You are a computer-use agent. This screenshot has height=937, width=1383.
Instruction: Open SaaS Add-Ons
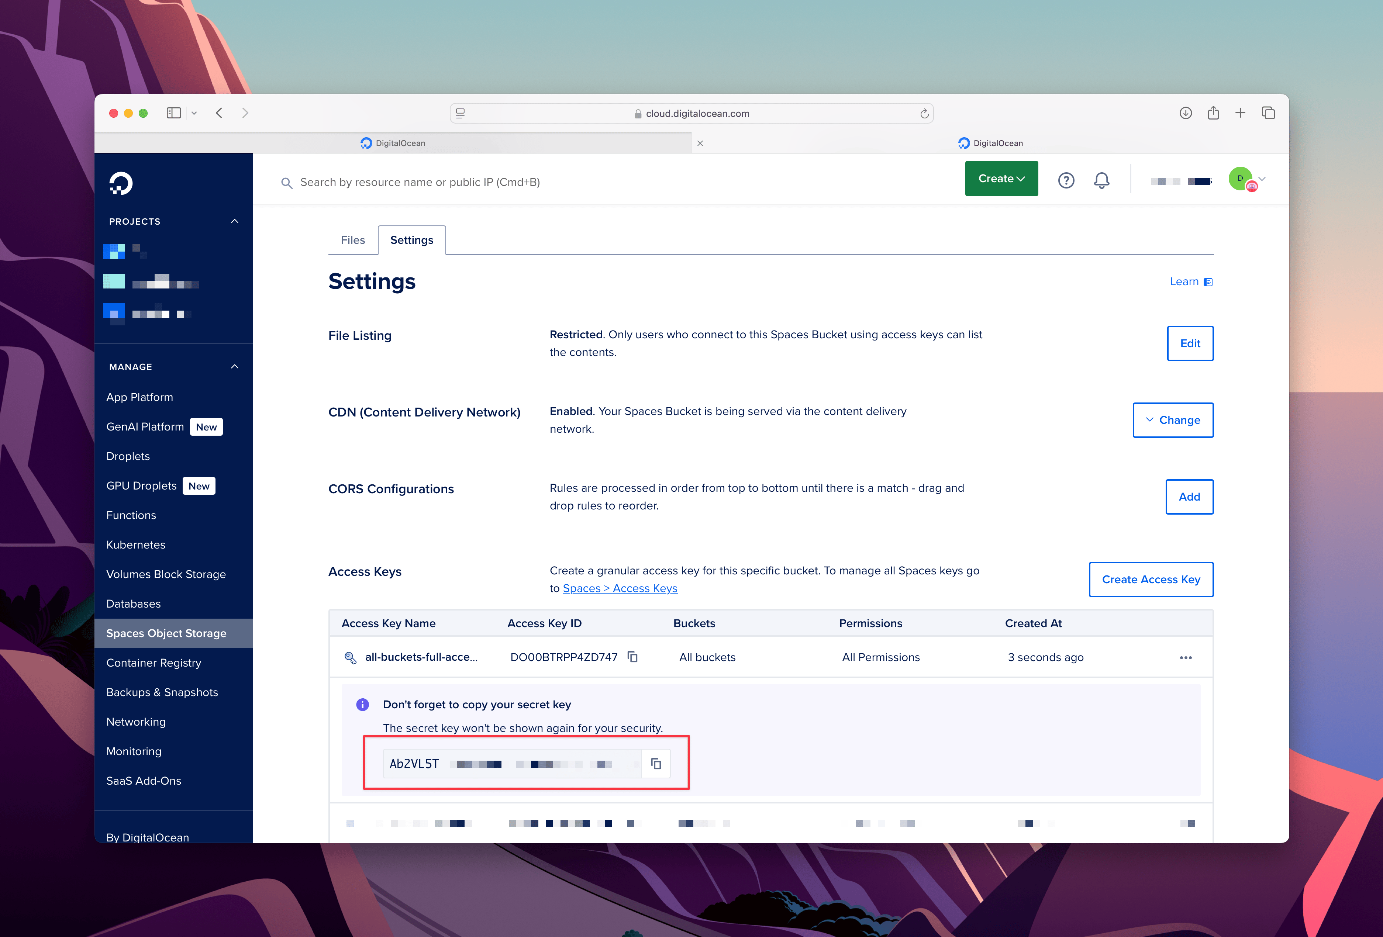pos(144,781)
